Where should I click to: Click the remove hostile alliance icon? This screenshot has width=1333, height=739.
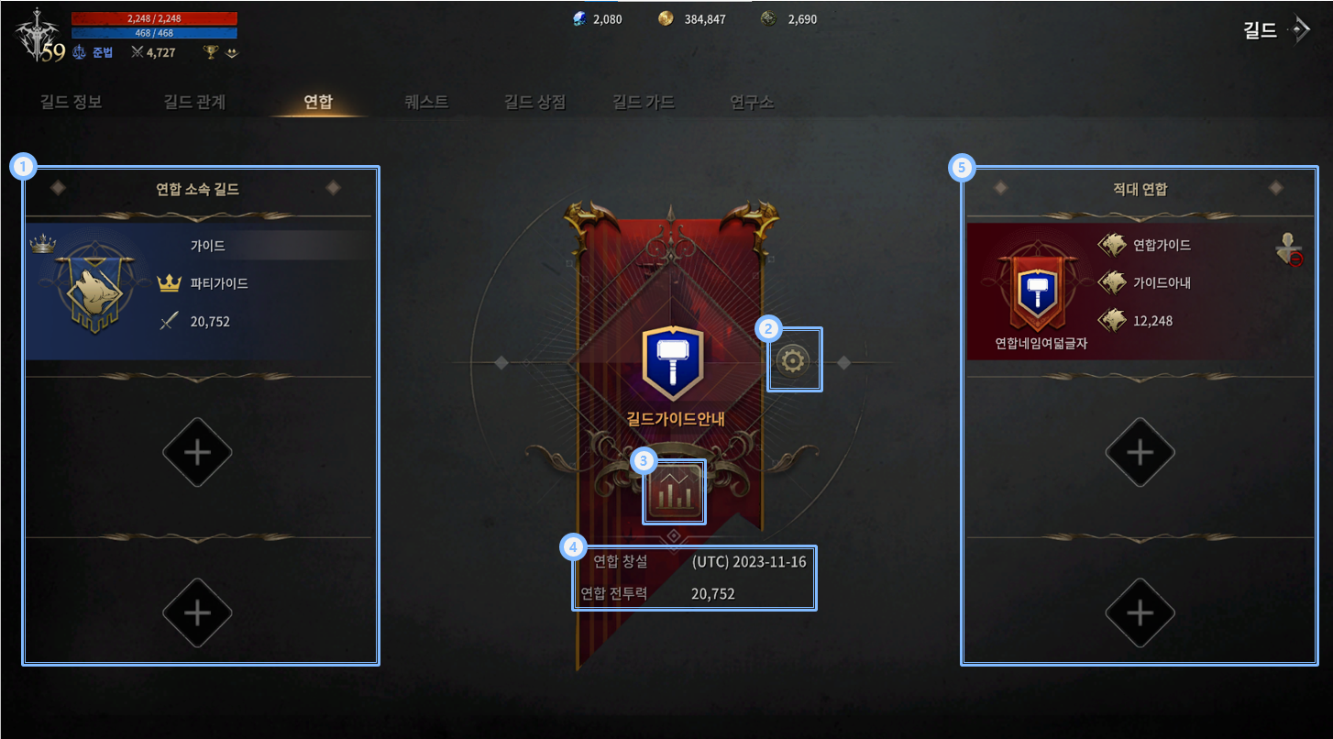(1290, 249)
